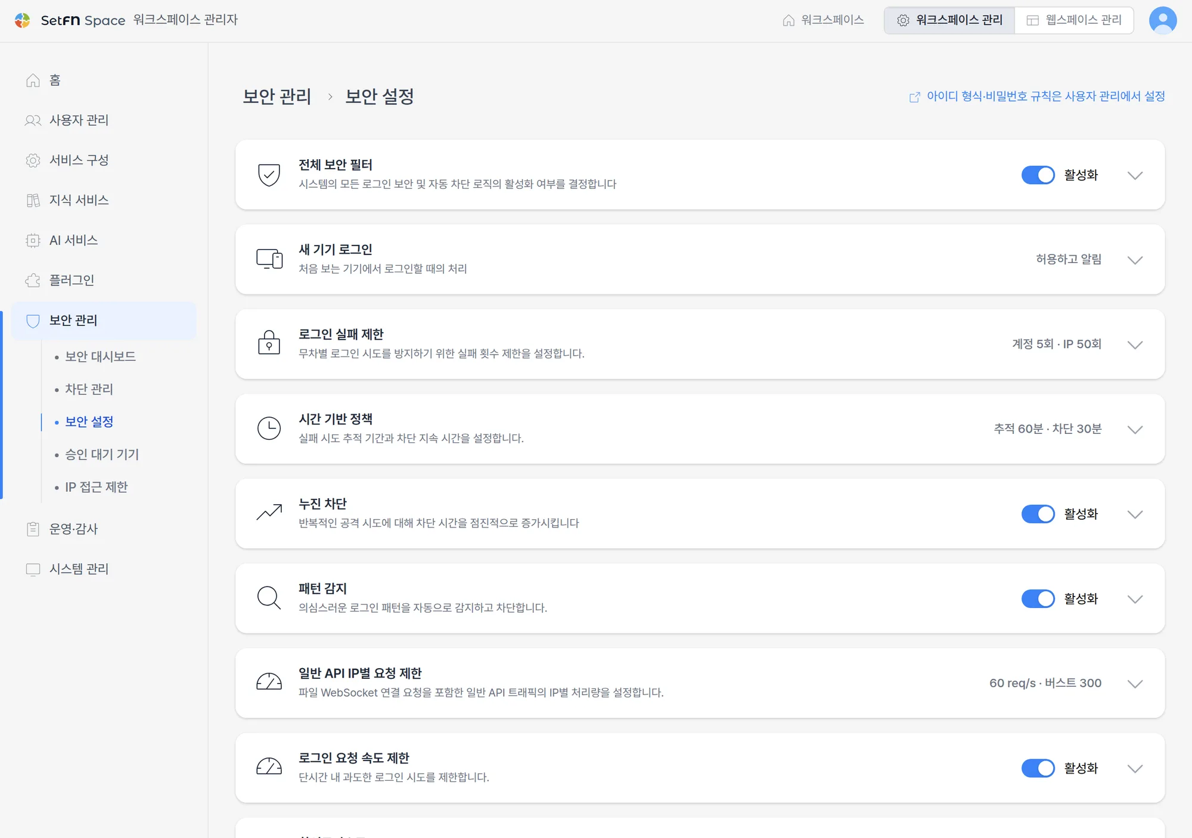Click the gauge icon for 일반 API IP별 요청 제한
Screen dimensions: 1192x838
[269, 682]
